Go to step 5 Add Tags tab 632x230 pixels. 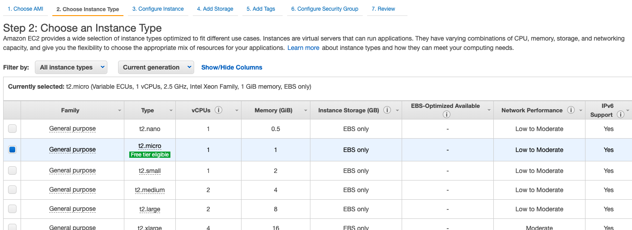coord(261,9)
